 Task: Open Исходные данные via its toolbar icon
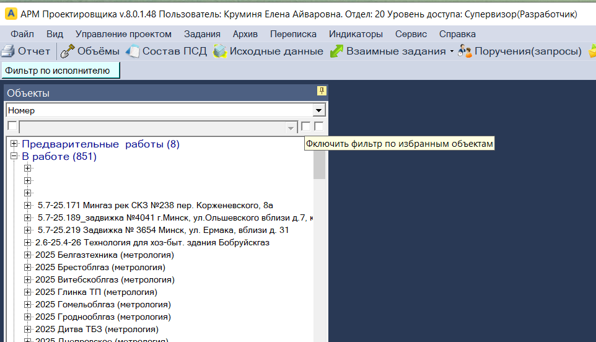click(220, 51)
